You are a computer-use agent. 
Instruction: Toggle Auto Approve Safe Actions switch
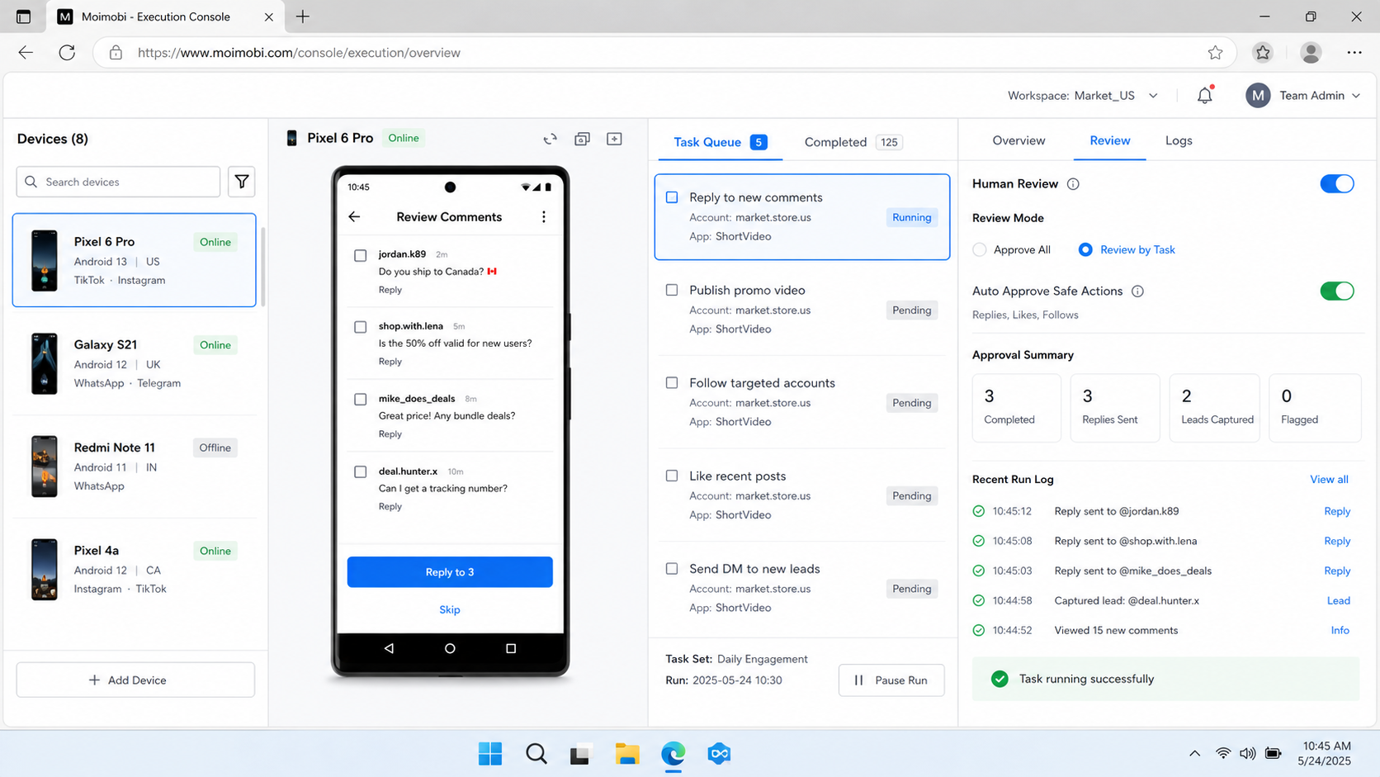(x=1337, y=291)
